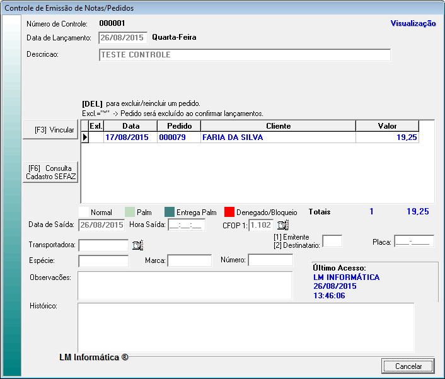Focus the Descricao text field
Image resolution: width=445 pixels, height=379 pixels.
pos(245,55)
